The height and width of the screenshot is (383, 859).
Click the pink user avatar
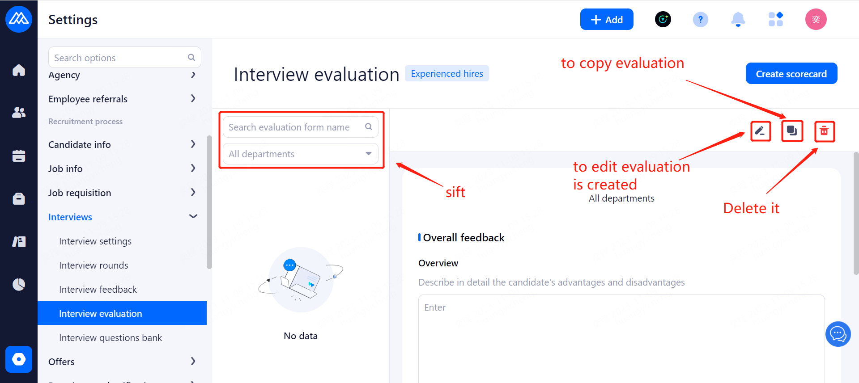(816, 20)
